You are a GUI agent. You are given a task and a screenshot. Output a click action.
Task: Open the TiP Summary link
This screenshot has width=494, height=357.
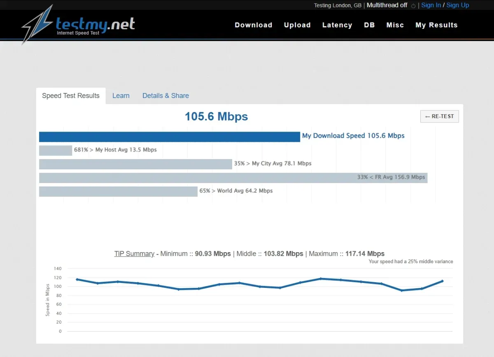[x=134, y=254]
